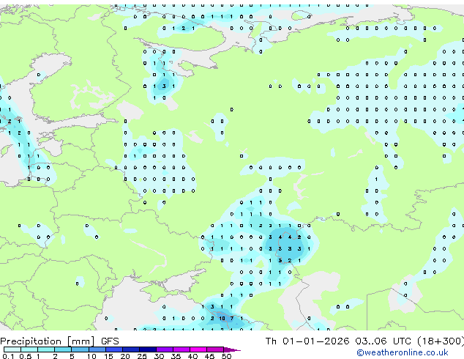Select the 2–5 mm legend swatch
This screenshot has height=359, width=464.
pyautogui.click(x=63, y=349)
